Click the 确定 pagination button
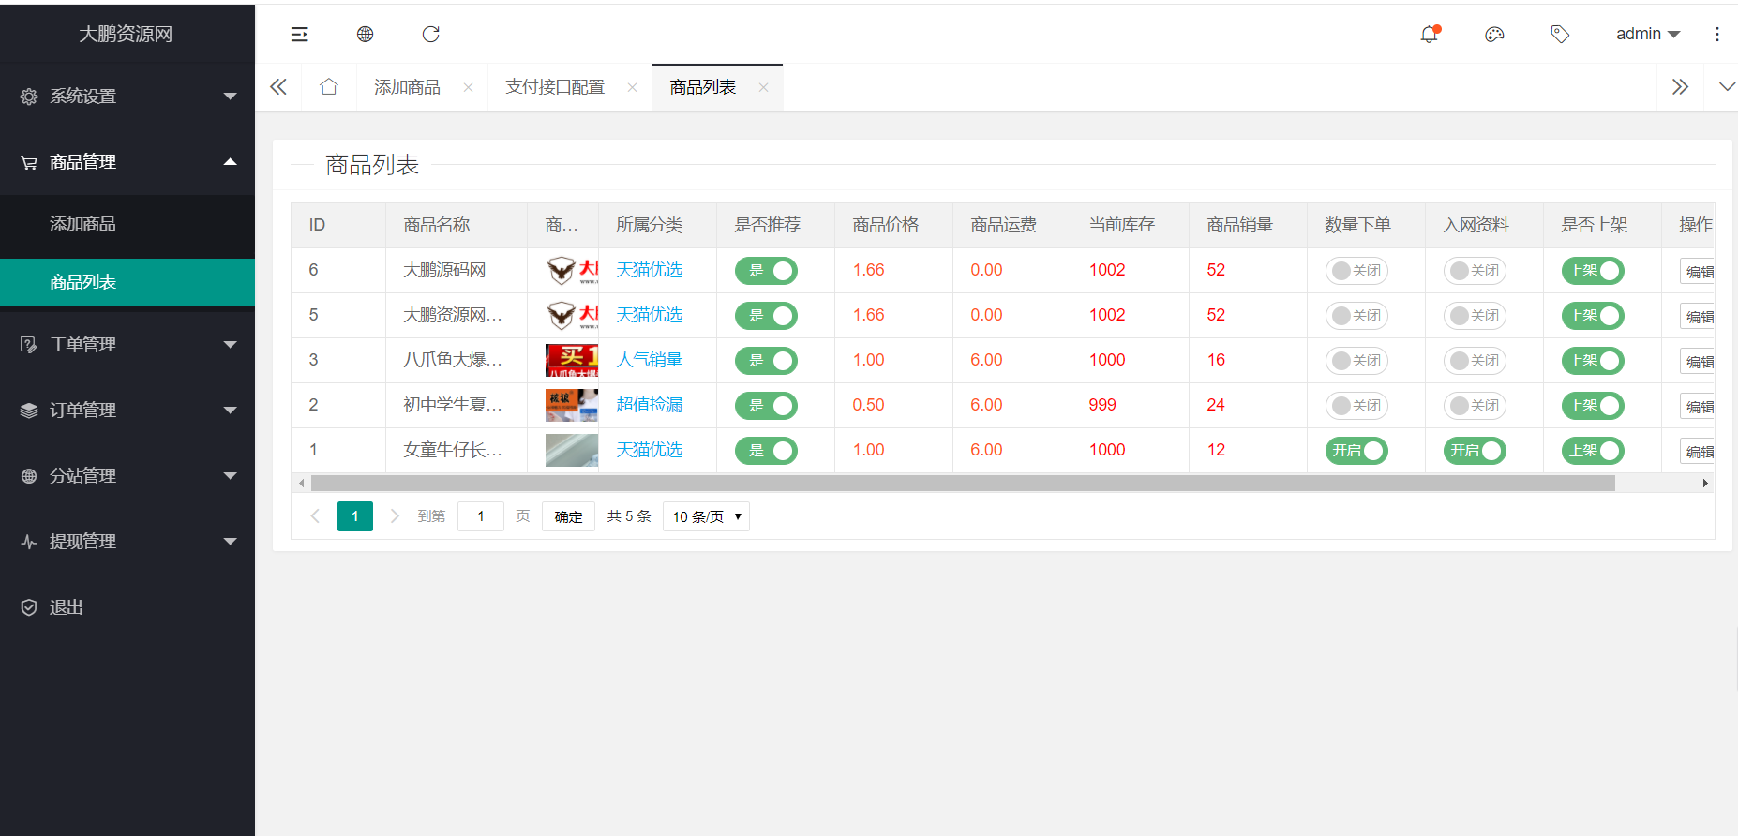The height and width of the screenshot is (836, 1738). 568,516
